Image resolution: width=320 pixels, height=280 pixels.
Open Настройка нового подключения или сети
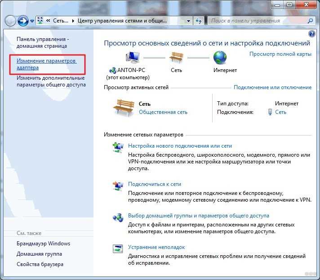click(180, 146)
